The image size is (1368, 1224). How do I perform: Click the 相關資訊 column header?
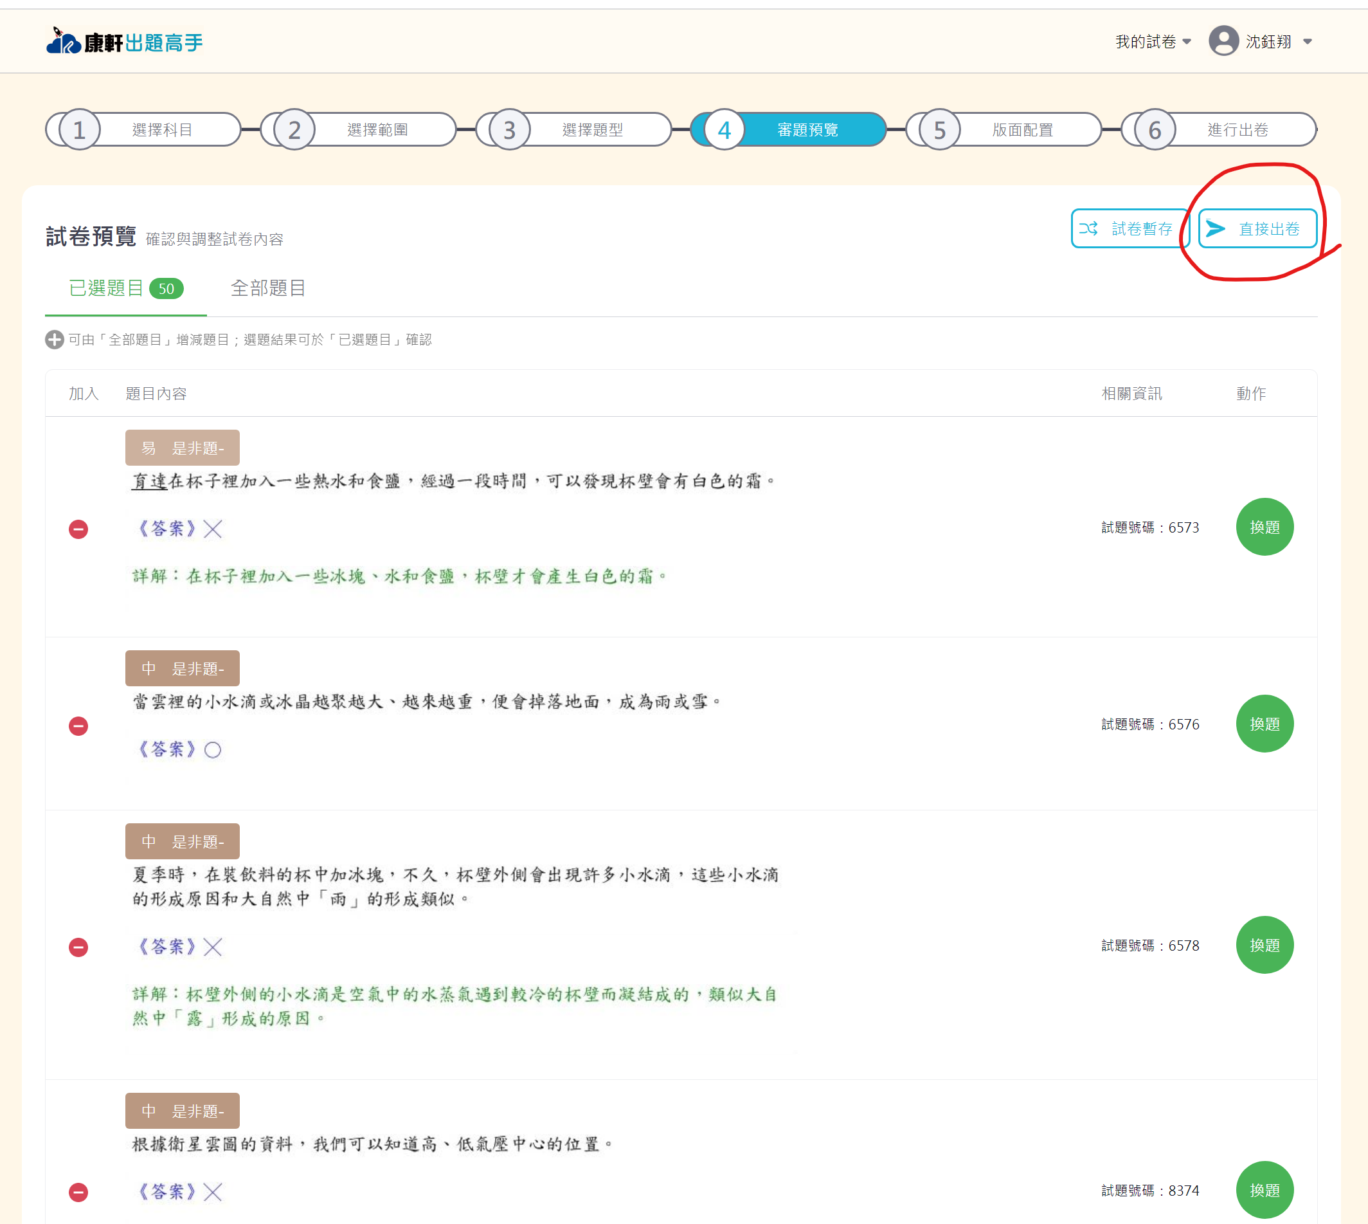pos(1131,394)
